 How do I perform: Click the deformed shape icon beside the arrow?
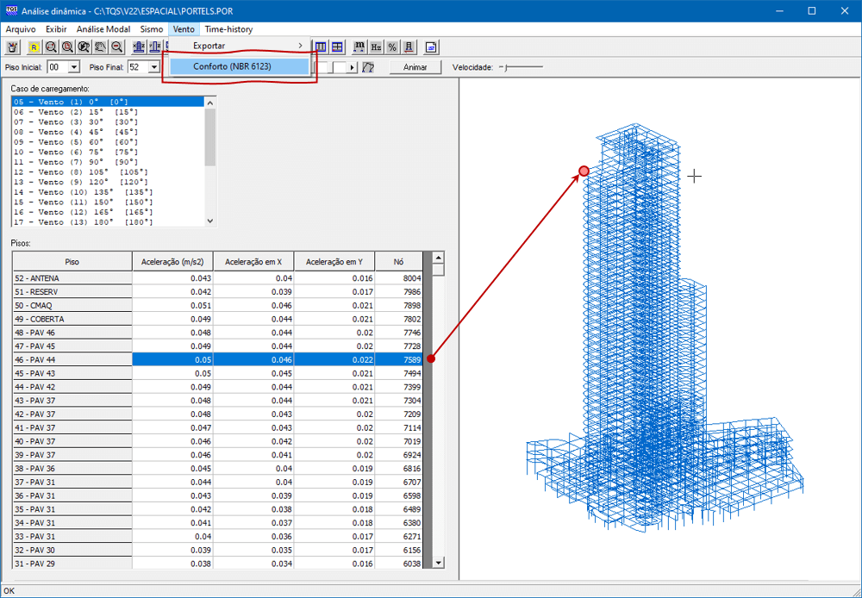click(x=368, y=67)
